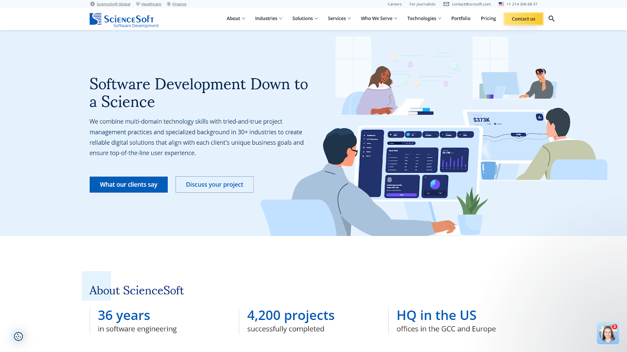The image size is (627, 352).
Task: Open cookie settings icon
Action: pyautogui.click(x=18, y=336)
